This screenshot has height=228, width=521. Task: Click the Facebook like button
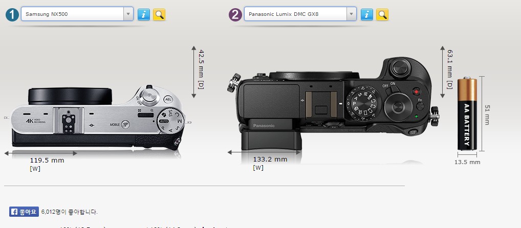click(x=24, y=212)
